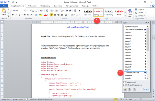
Task: Close the Style pane with X
Action: click(149, 23)
